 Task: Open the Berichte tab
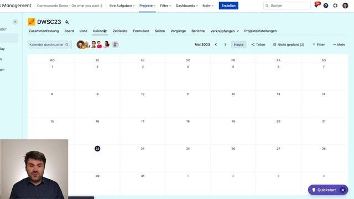tap(198, 31)
